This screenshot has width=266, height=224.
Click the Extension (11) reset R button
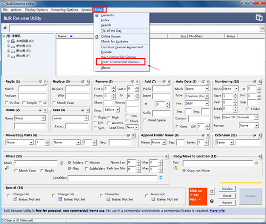tap(260, 135)
